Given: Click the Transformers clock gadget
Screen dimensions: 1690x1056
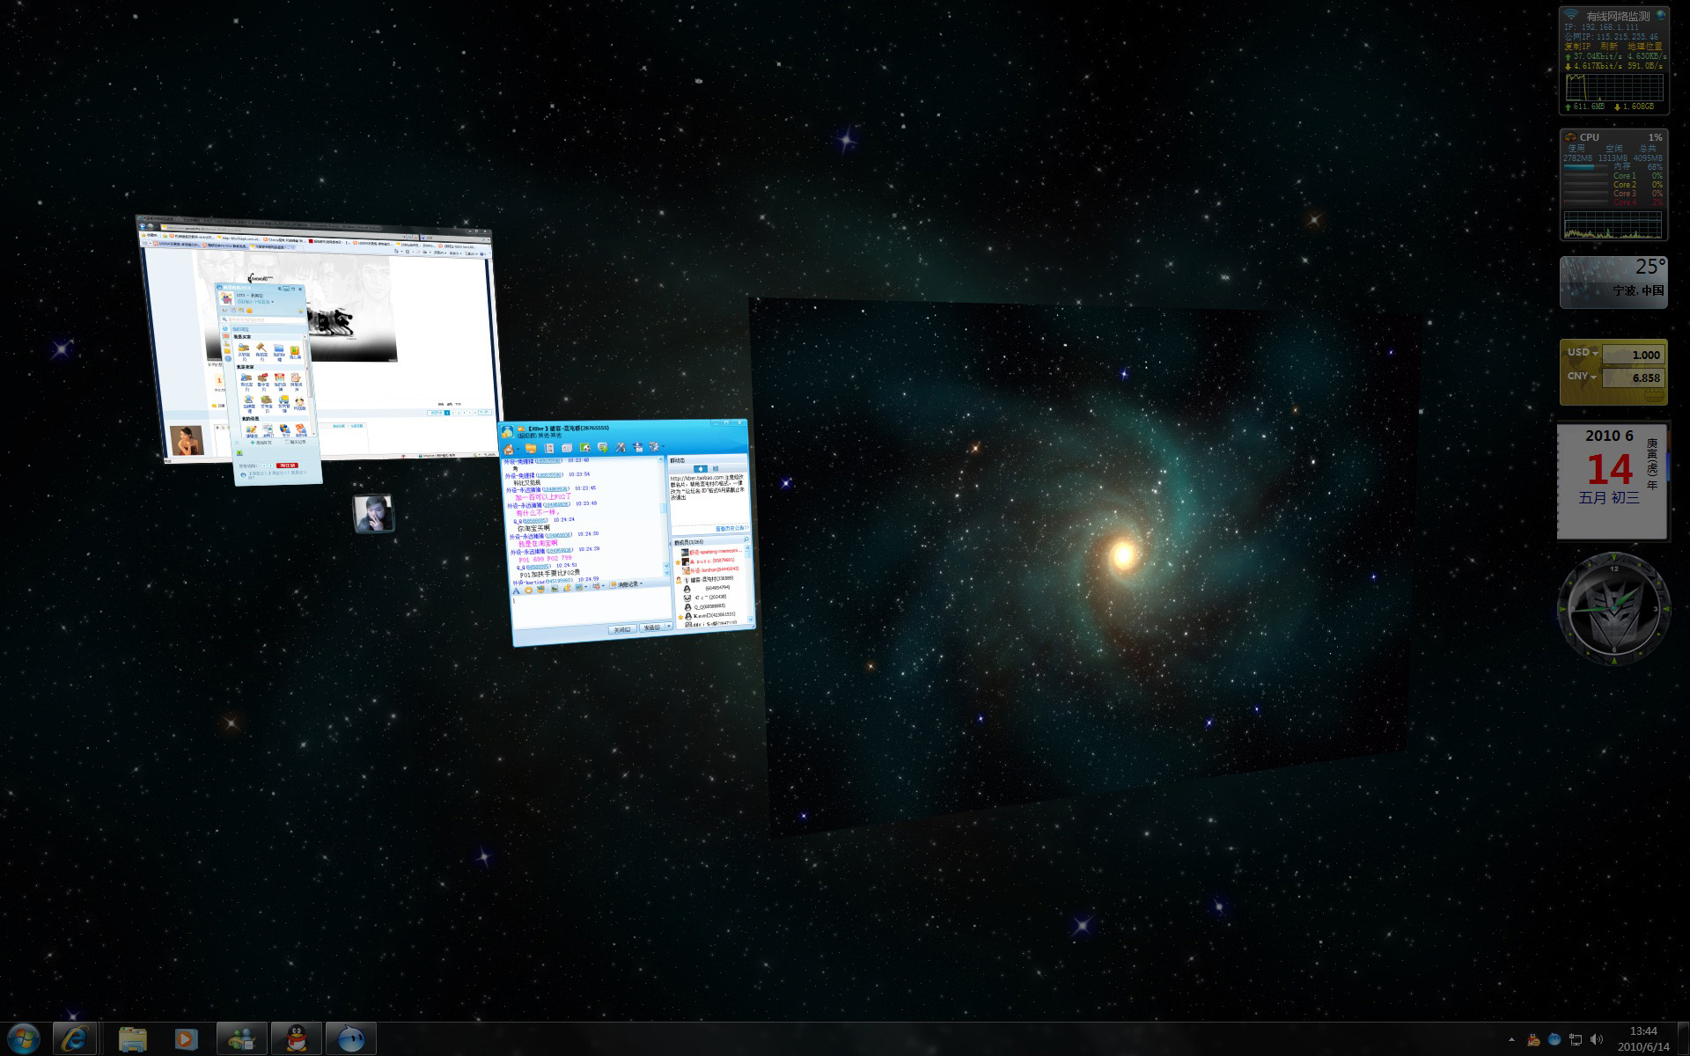Looking at the screenshot, I should [1613, 609].
